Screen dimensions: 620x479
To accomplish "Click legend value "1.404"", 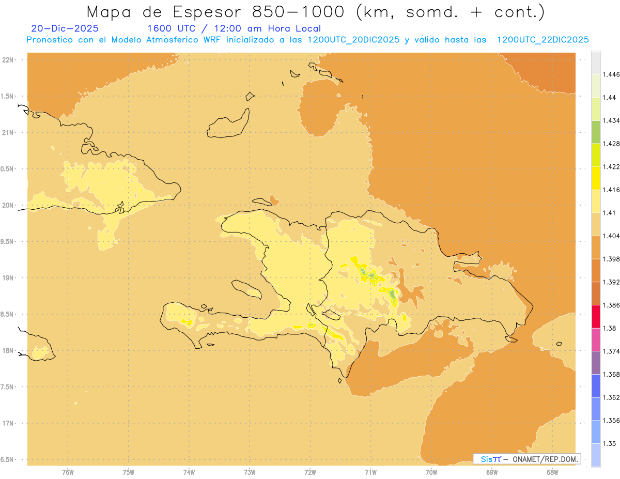I will (610, 236).
